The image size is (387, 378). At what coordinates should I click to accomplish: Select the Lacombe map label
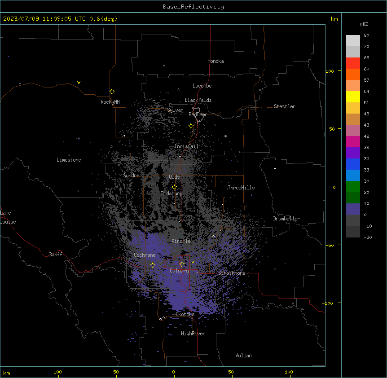coord(202,86)
